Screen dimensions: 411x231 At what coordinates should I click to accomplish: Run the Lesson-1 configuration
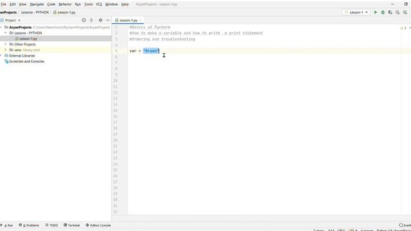[x=375, y=12]
